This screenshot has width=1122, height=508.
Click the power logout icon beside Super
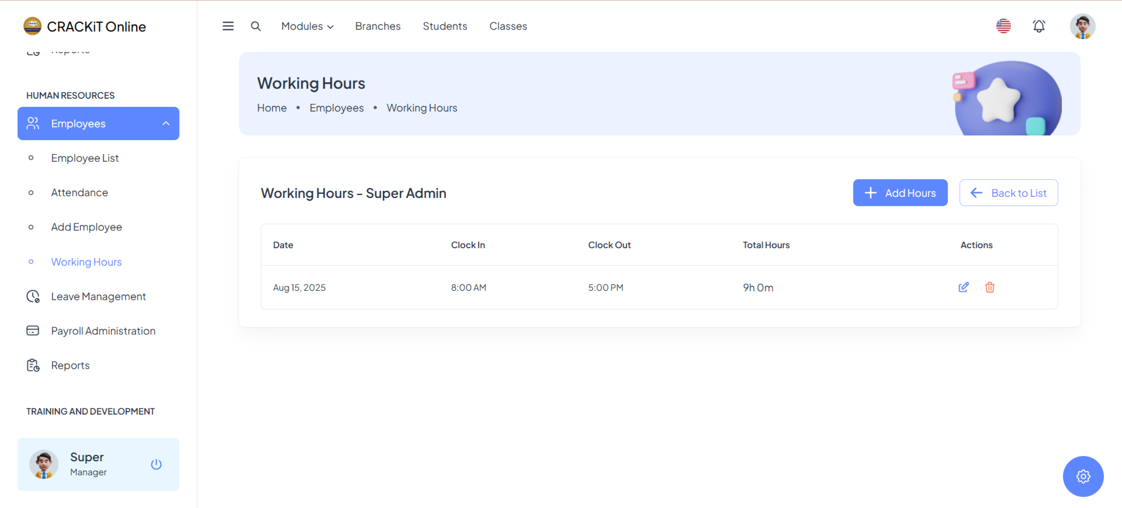(x=156, y=464)
